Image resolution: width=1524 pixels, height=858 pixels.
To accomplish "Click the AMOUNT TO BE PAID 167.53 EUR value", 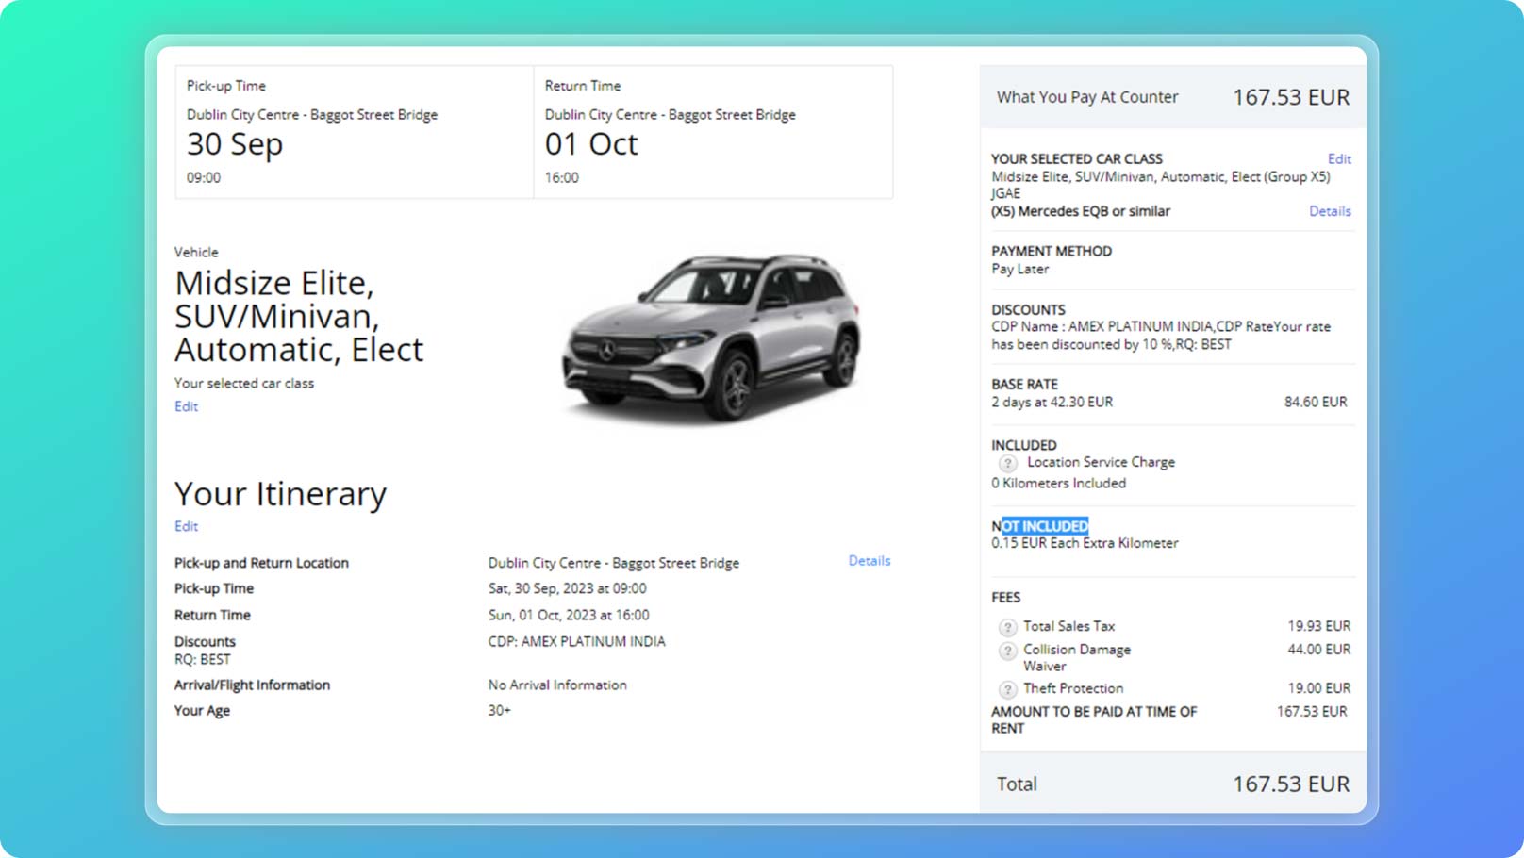I will (1312, 711).
